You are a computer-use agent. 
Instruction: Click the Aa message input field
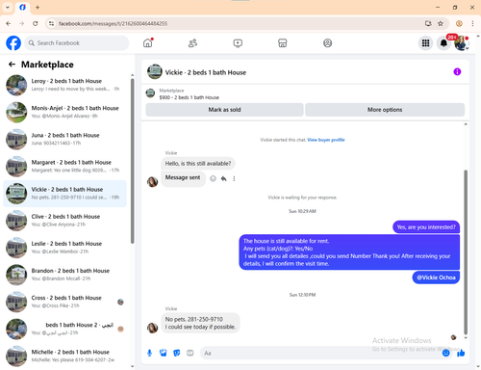(320, 353)
